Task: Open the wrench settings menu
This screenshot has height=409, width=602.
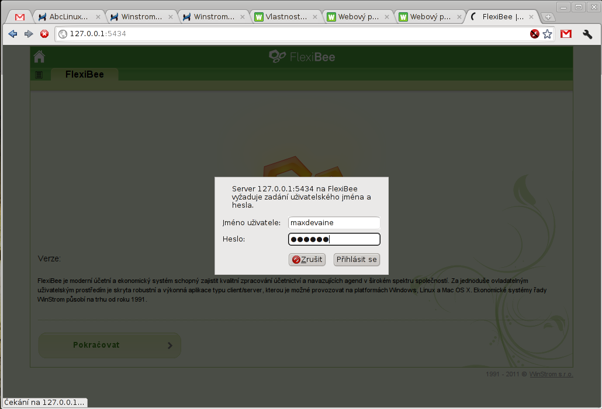Action: point(587,34)
